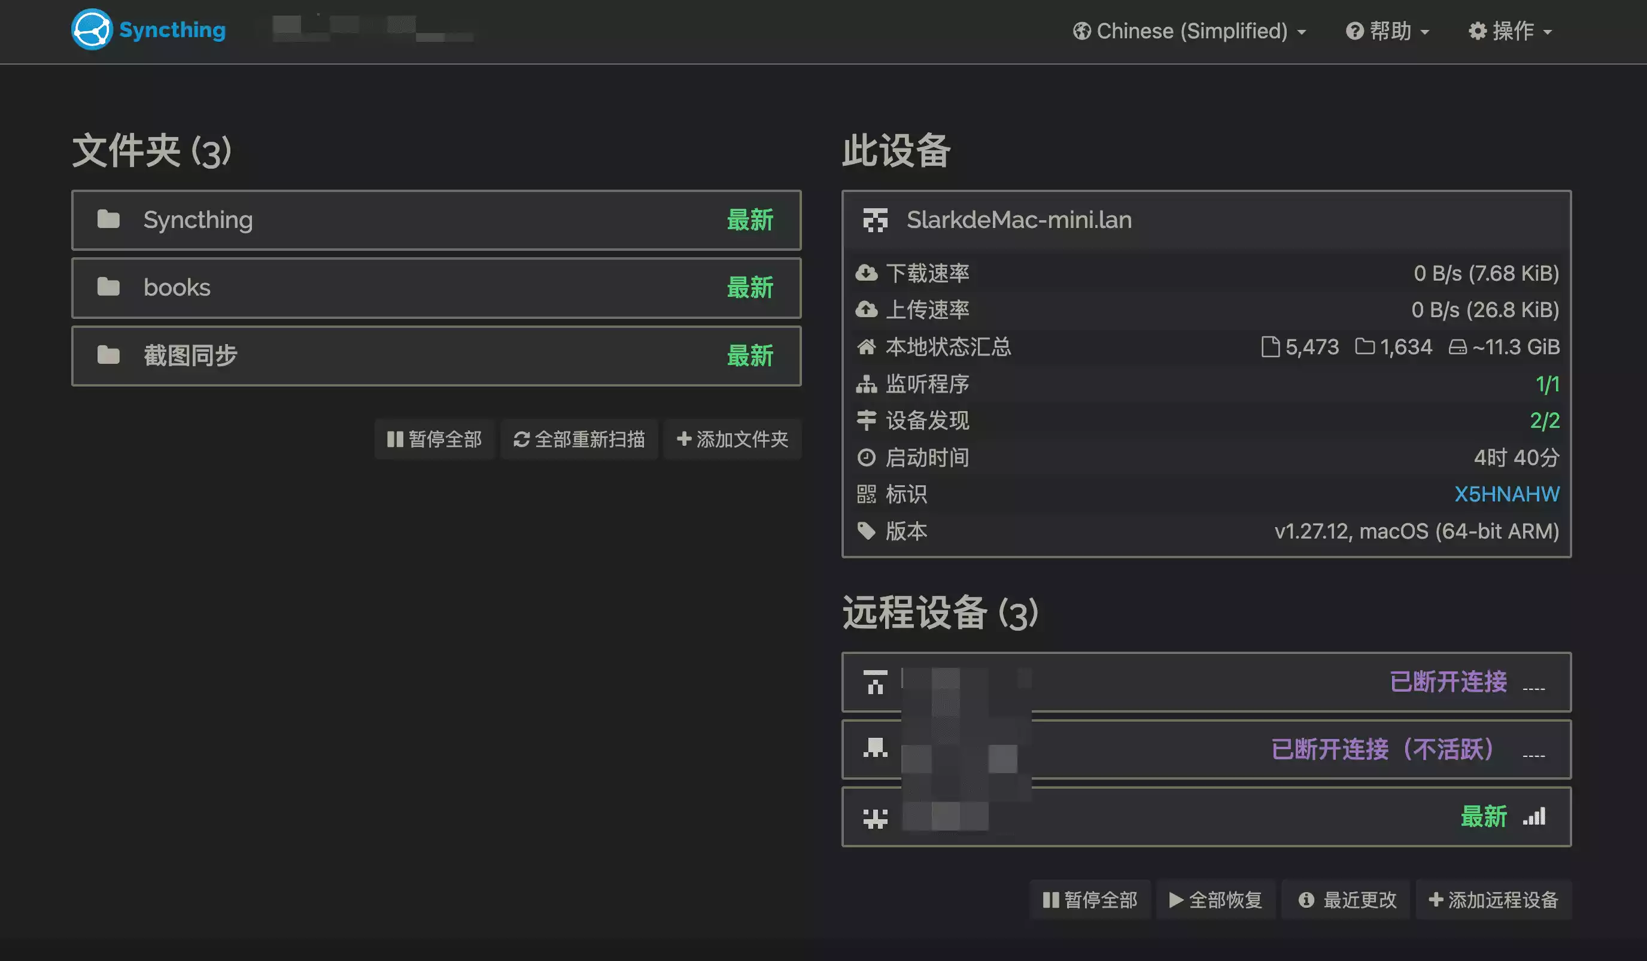The height and width of the screenshot is (961, 1647).
Task: Click 添加文件夹 add folder button
Action: tap(732, 439)
